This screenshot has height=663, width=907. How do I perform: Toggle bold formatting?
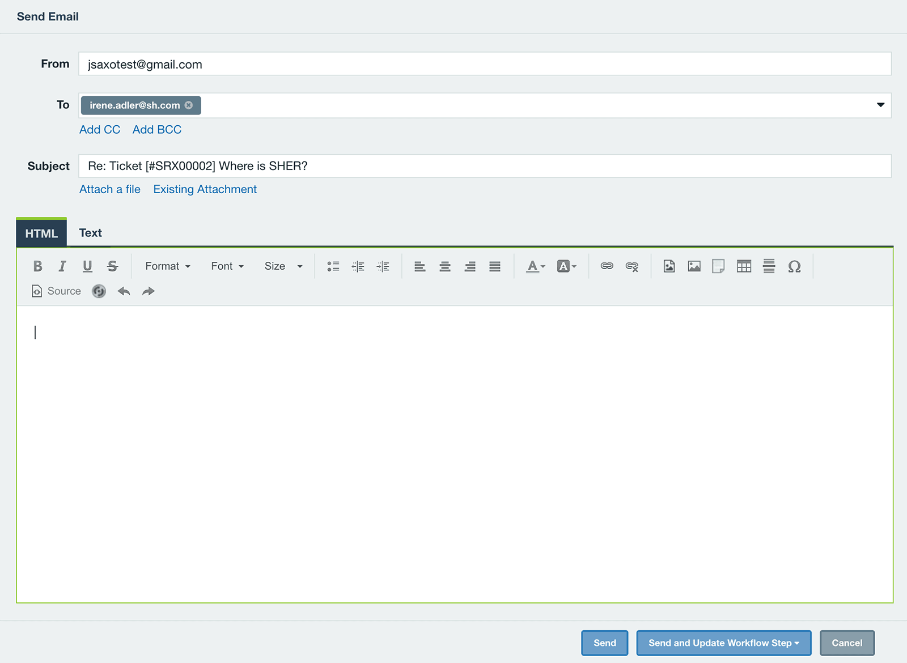37,266
